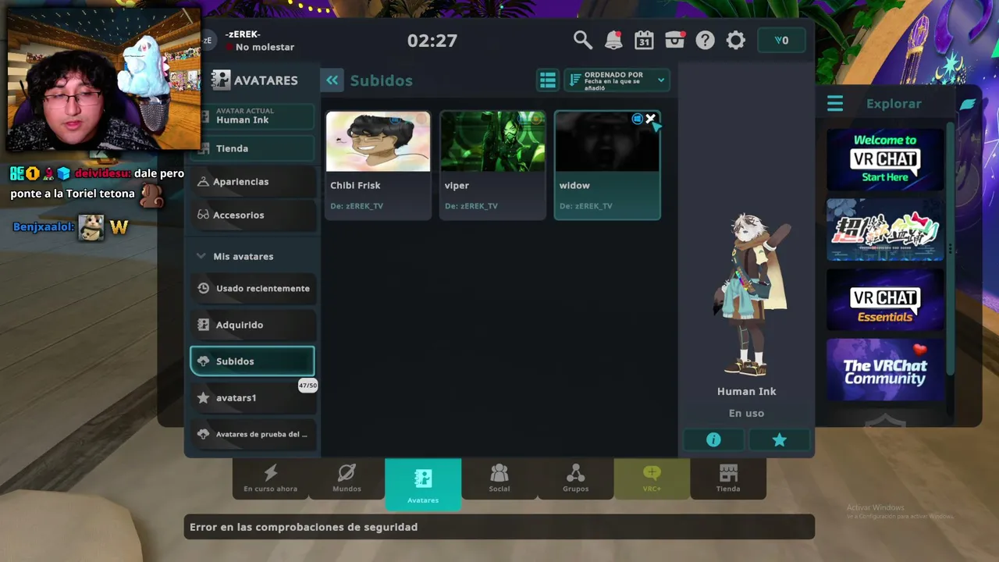The image size is (999, 562).
Task: Open notifications bell icon
Action: (613, 40)
